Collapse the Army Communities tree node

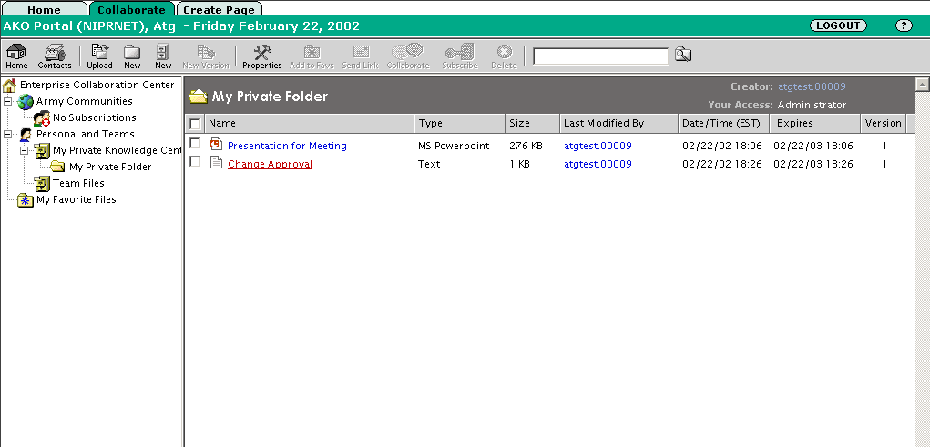click(8, 101)
